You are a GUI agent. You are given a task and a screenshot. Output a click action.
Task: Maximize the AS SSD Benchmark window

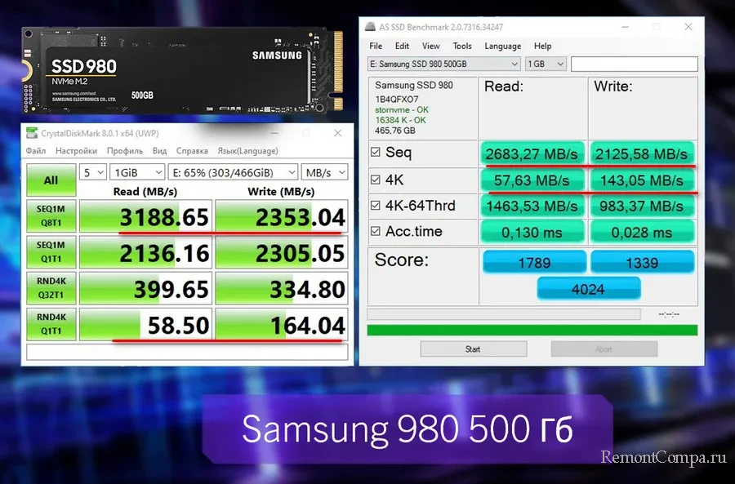click(x=657, y=27)
